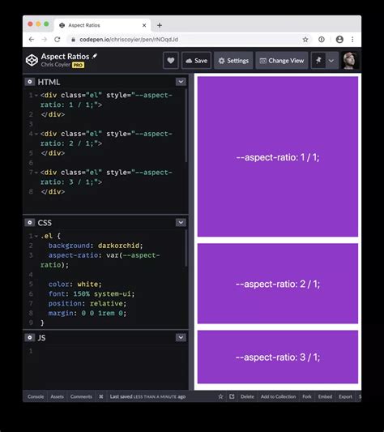Reload the browser page
The width and height of the screenshot is (384, 432).
click(x=57, y=40)
